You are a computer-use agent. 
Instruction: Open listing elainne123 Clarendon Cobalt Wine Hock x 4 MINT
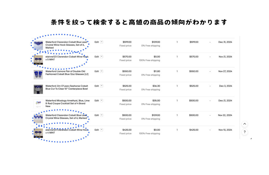(67, 131)
